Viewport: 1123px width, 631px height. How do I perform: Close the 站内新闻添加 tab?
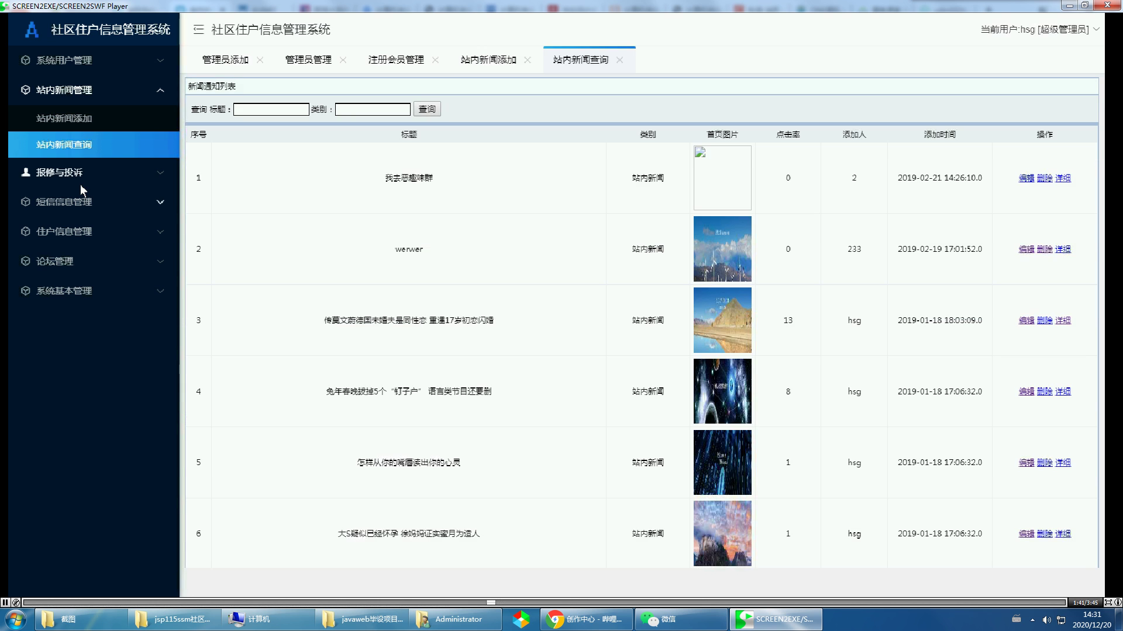coord(528,60)
